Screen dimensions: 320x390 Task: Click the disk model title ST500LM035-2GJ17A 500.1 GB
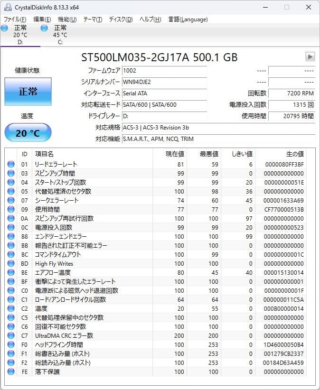coord(159,57)
